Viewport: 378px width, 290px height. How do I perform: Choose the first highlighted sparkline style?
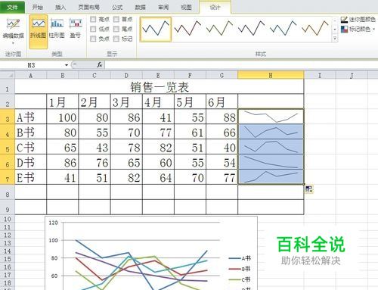[156, 29]
